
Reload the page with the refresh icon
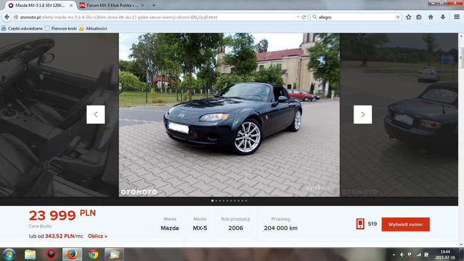pos(304,17)
